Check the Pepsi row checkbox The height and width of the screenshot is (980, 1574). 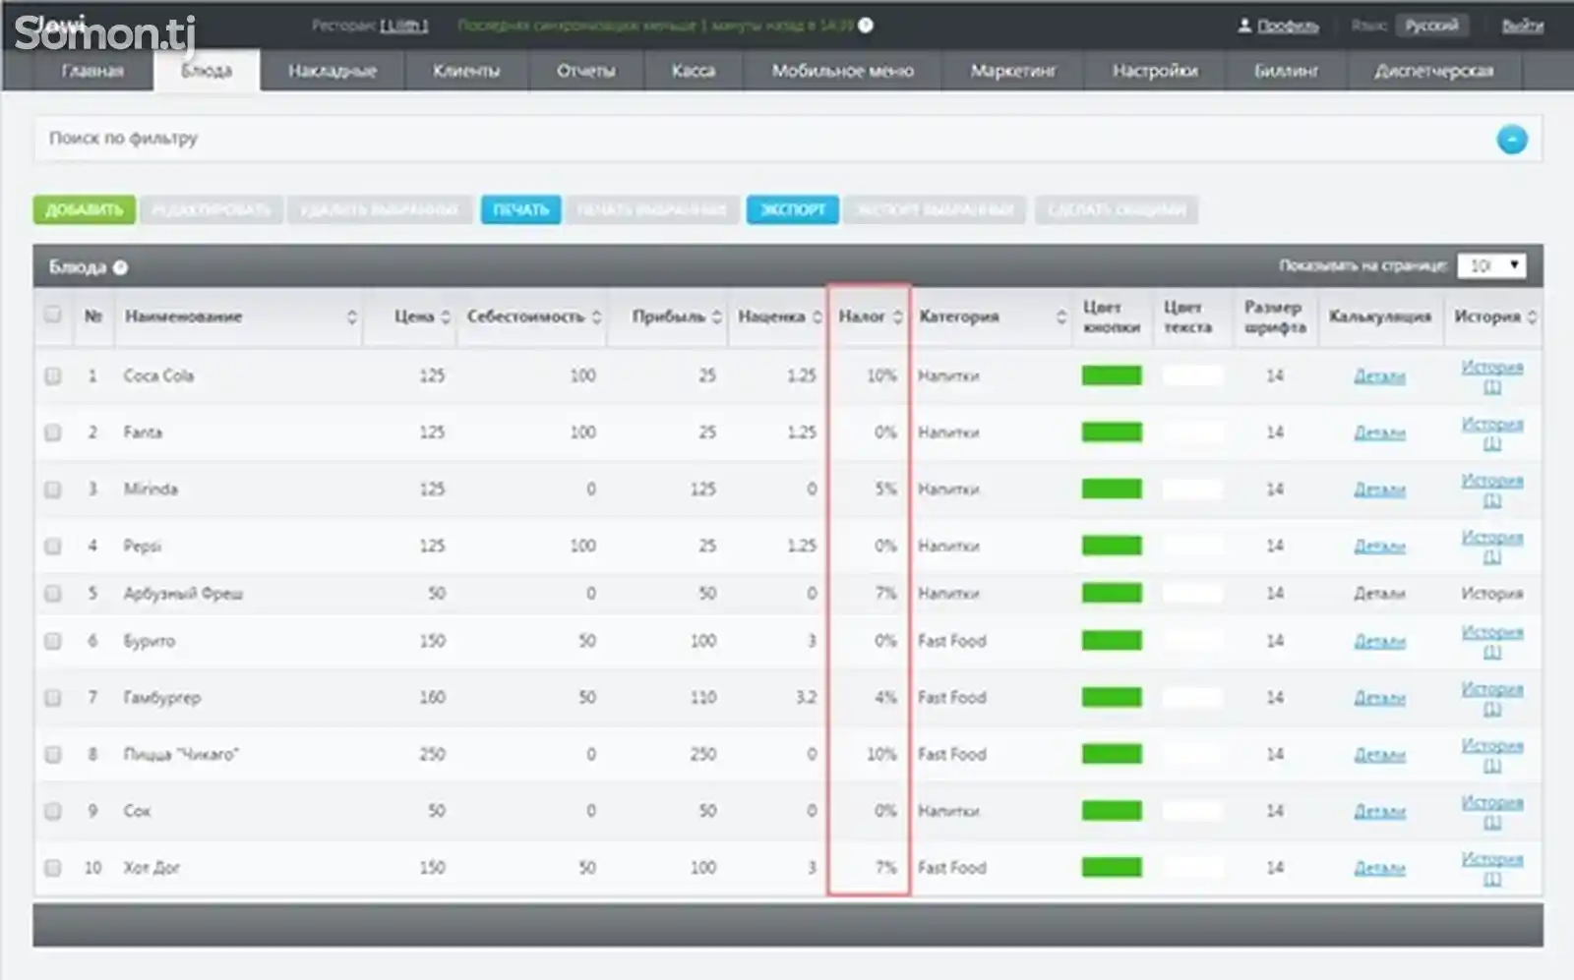(52, 546)
